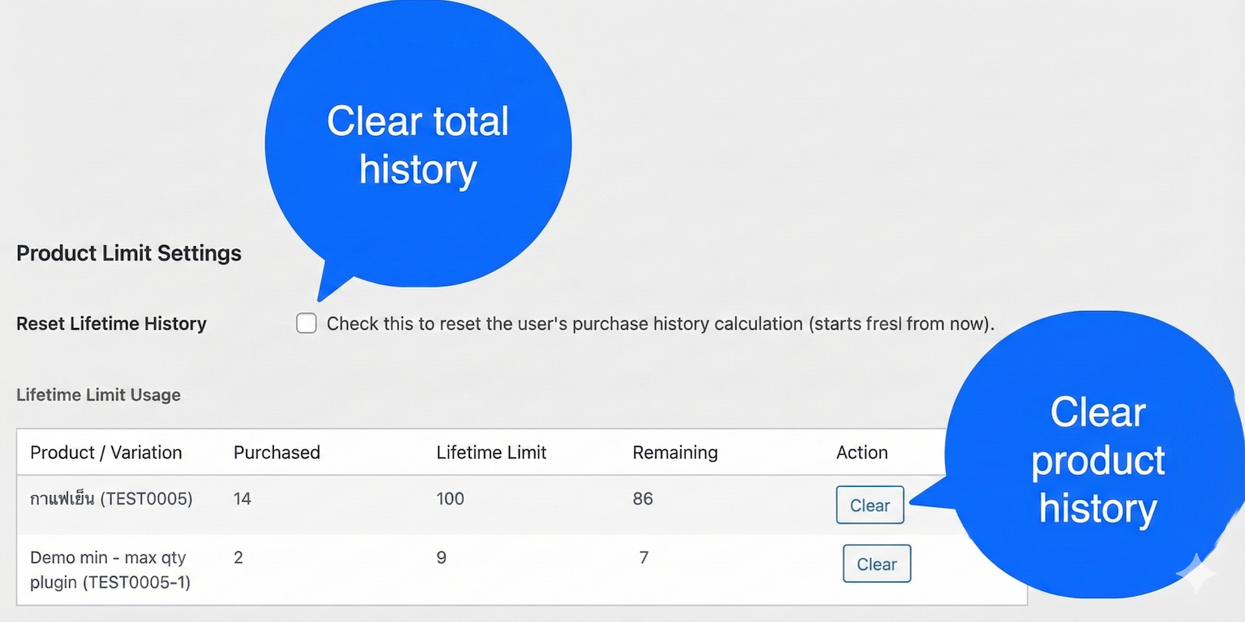Click the reset purchase history description text
This screenshot has height=622, width=1245.
click(660, 323)
